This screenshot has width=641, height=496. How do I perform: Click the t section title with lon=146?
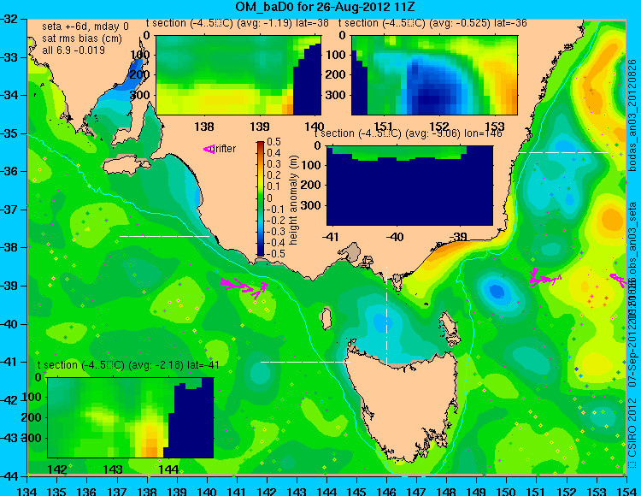point(408,133)
